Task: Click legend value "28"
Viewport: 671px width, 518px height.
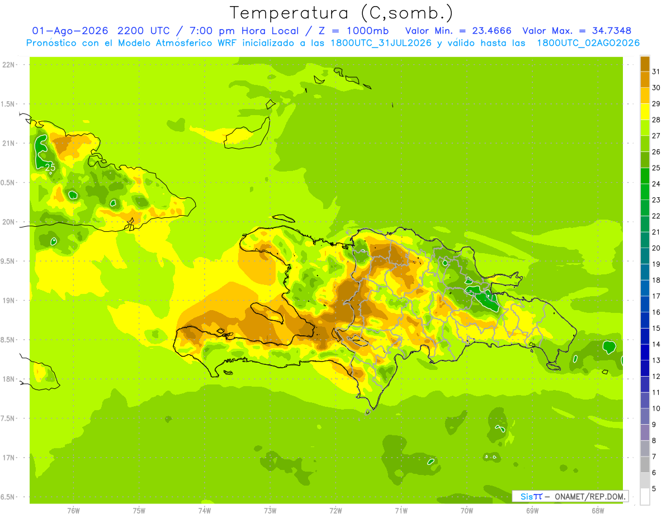Action: [656, 120]
